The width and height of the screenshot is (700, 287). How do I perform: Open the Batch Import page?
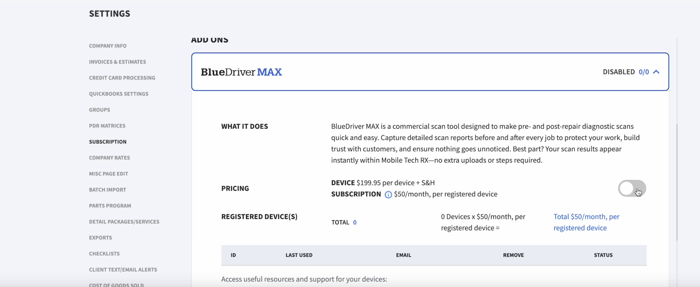107,190
